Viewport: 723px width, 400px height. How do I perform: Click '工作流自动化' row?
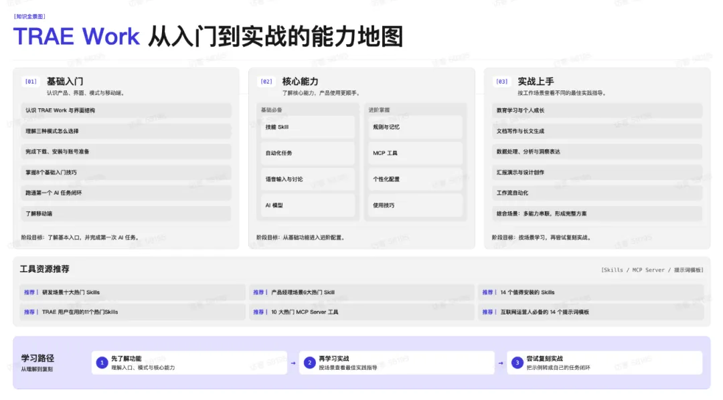(x=596, y=193)
